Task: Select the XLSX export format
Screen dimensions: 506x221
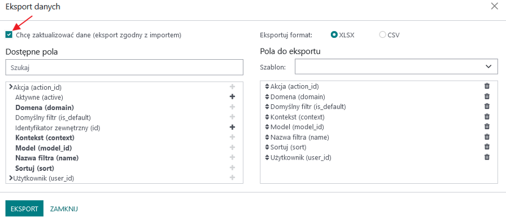Action: (x=334, y=35)
